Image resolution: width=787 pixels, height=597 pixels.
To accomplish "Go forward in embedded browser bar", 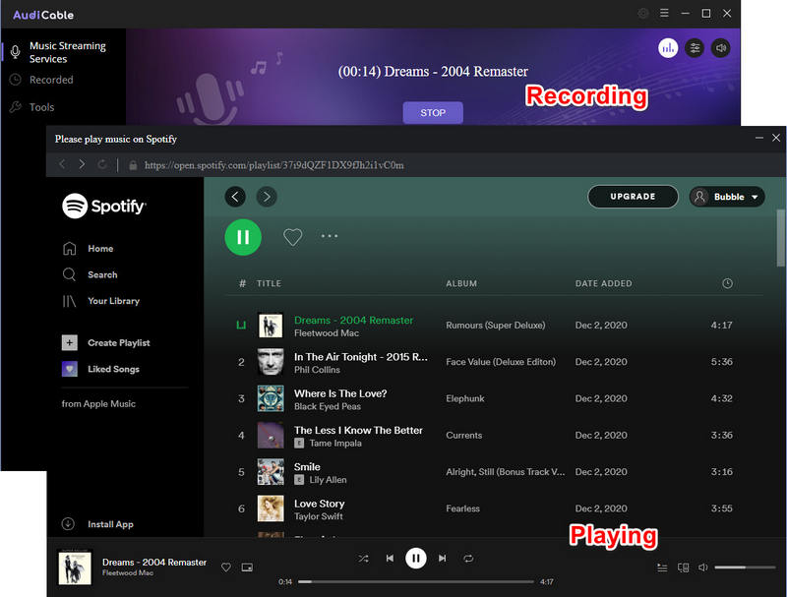I will [x=82, y=164].
